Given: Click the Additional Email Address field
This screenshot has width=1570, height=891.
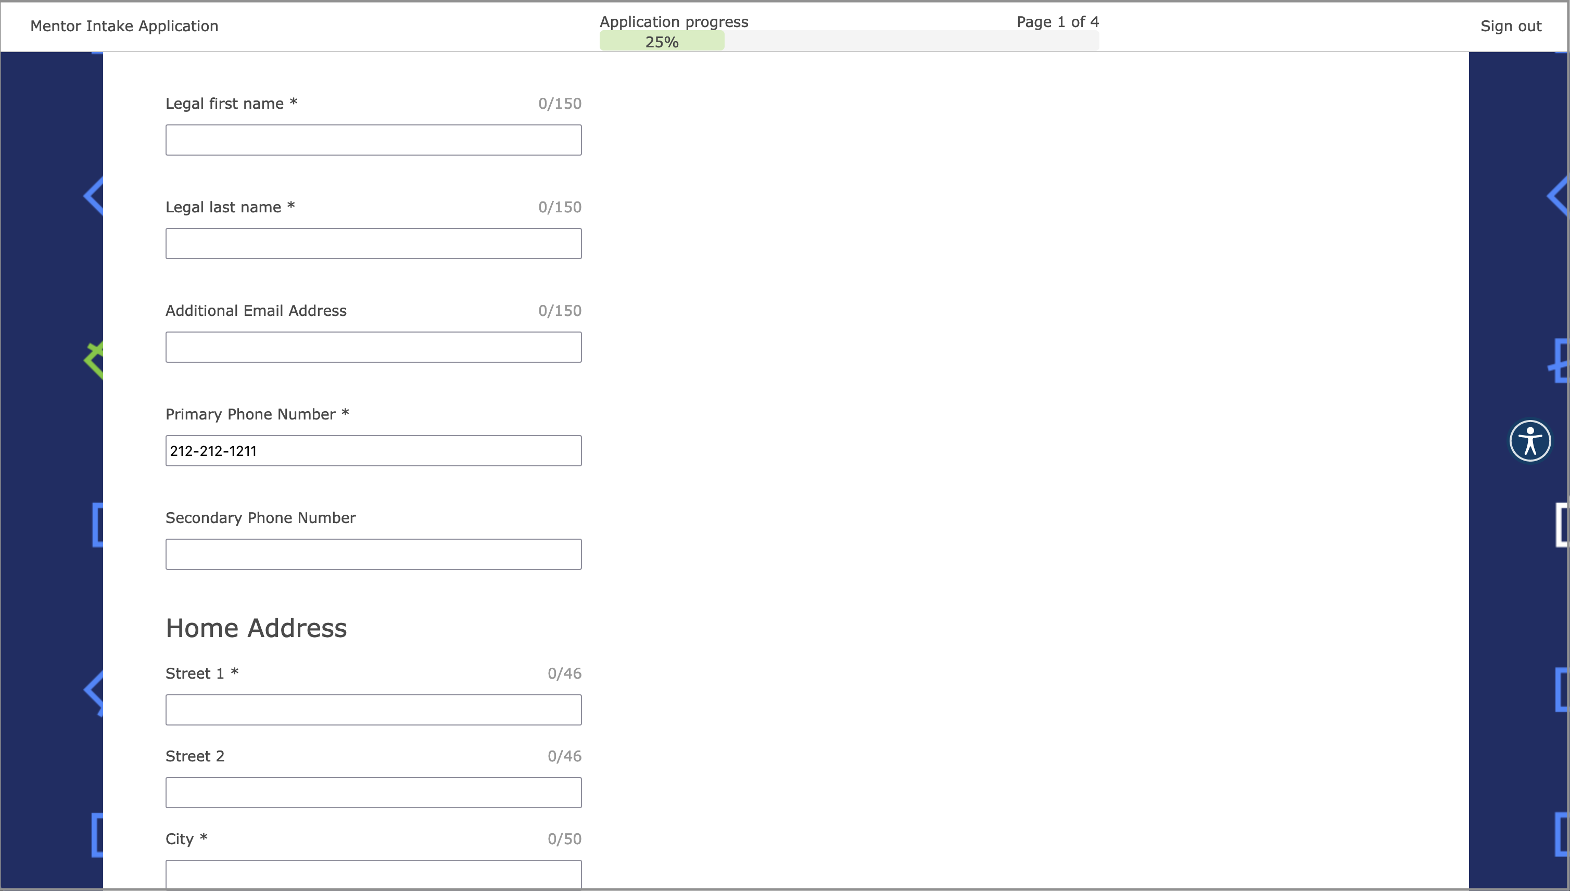Looking at the screenshot, I should click(373, 347).
